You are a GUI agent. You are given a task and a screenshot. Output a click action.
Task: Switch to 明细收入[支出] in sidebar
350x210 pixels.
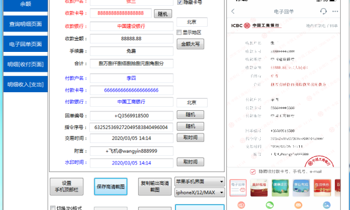[x=26, y=85]
